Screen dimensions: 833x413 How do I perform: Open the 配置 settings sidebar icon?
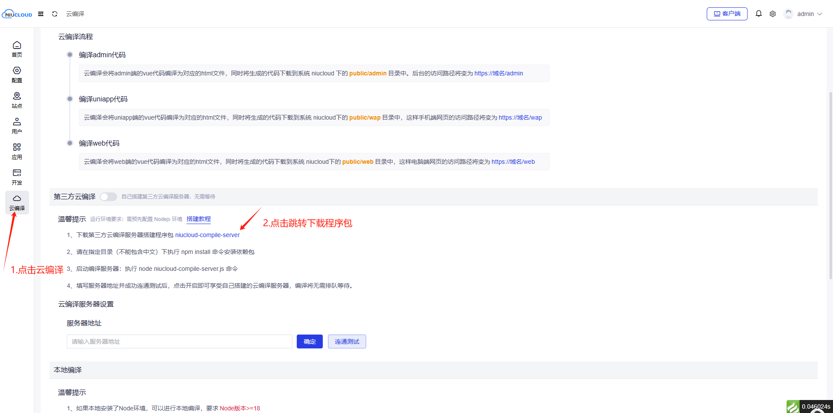(17, 75)
